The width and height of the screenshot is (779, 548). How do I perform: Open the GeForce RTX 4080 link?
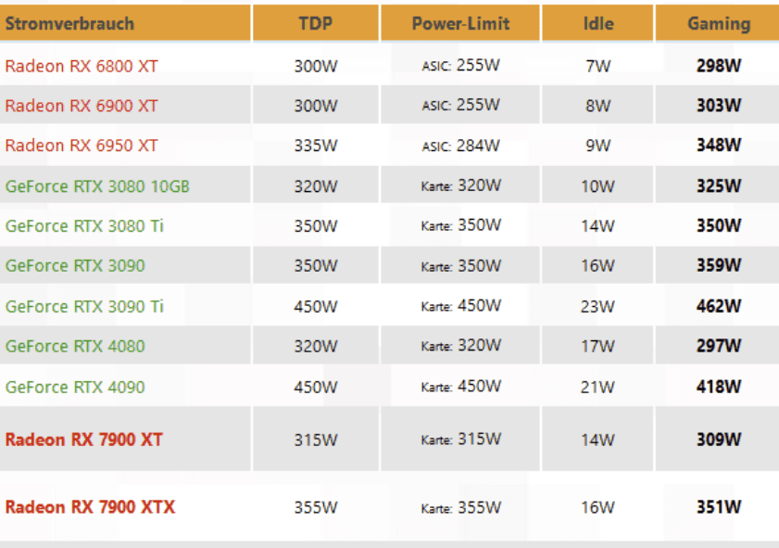[x=75, y=346]
